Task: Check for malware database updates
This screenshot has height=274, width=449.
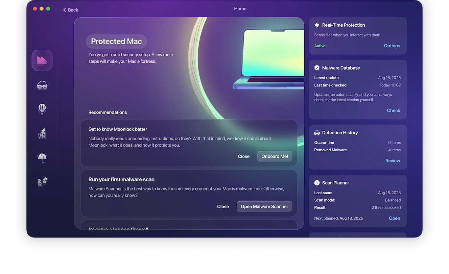Action: pos(393,110)
